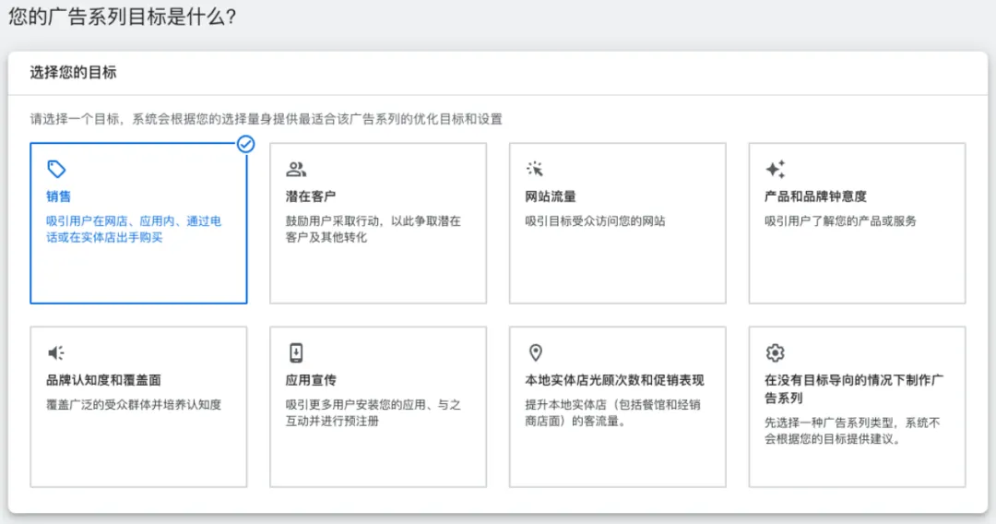Click the sparkle icon on 产品和品牌钟意度 card

click(775, 169)
